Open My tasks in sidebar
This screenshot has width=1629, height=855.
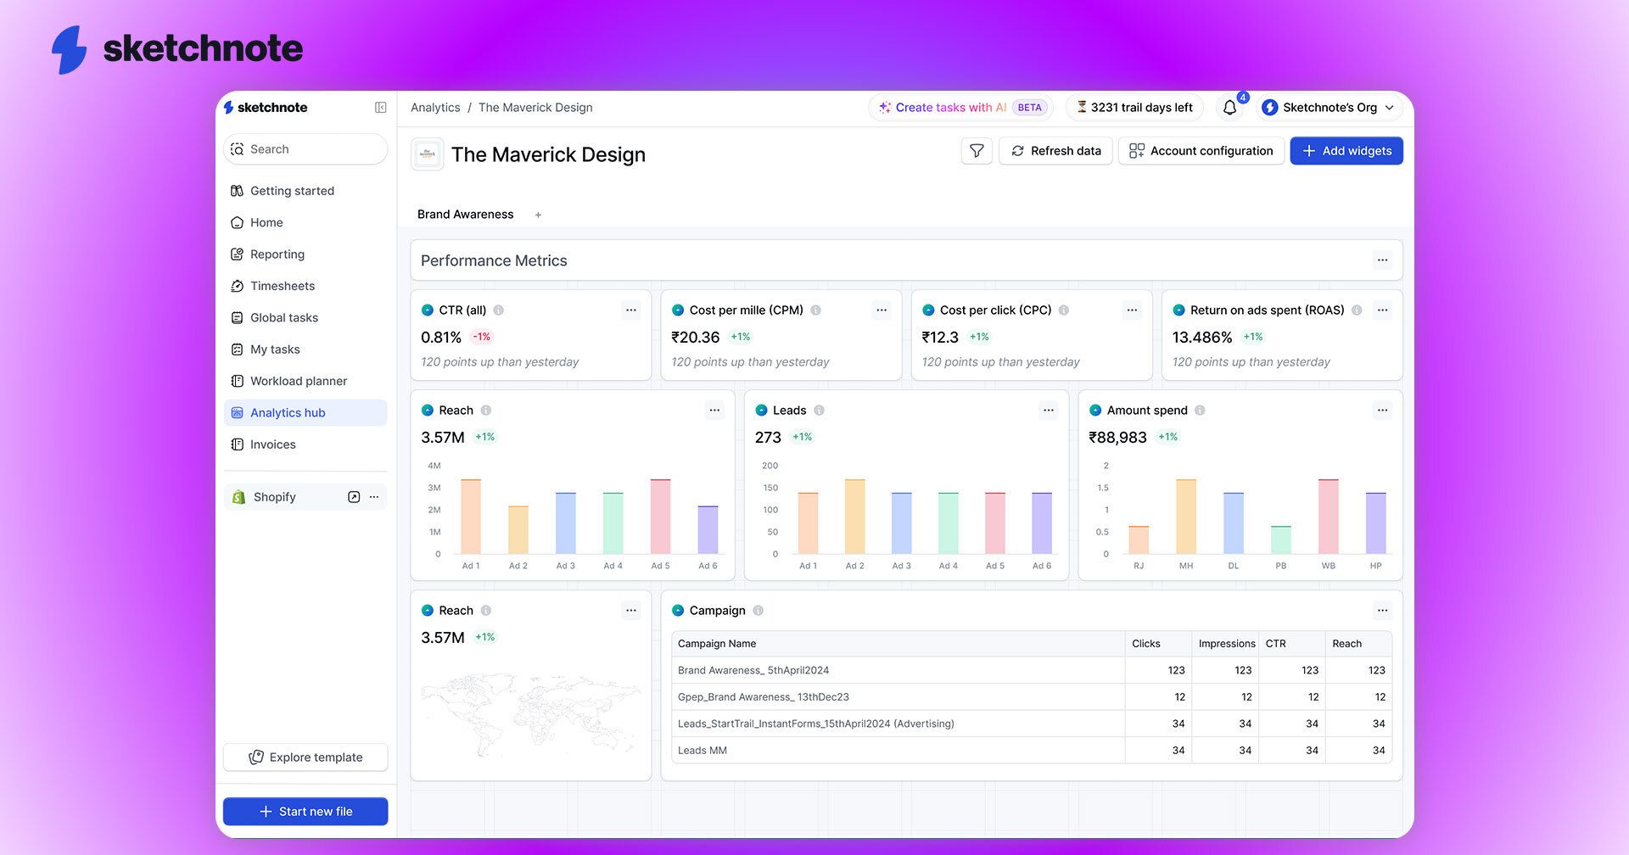(305, 349)
